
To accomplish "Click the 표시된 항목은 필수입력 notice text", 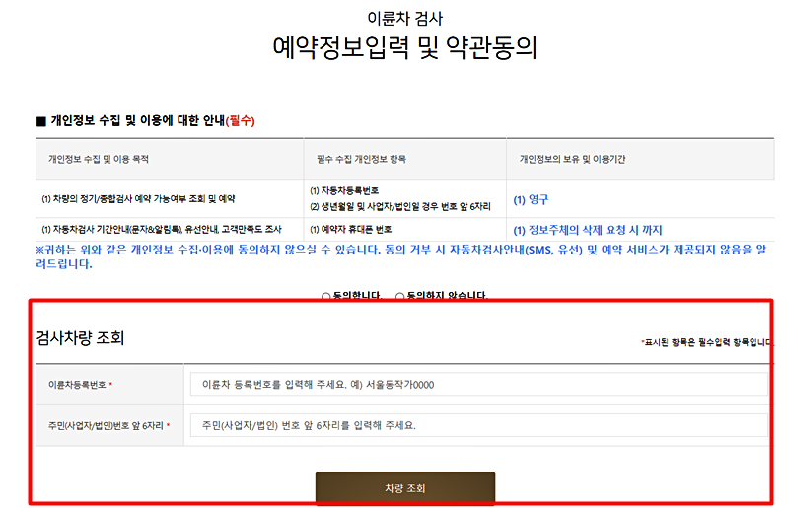I will [707, 342].
